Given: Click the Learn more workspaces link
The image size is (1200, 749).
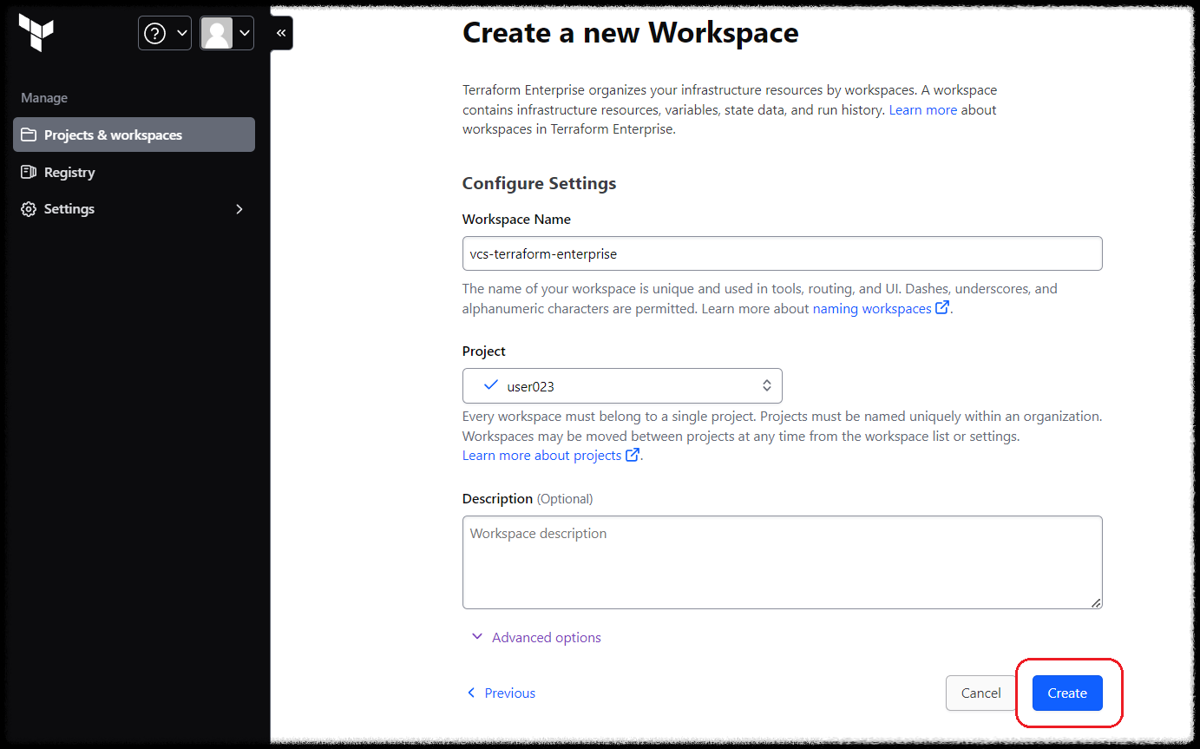Looking at the screenshot, I should pyautogui.click(x=922, y=110).
